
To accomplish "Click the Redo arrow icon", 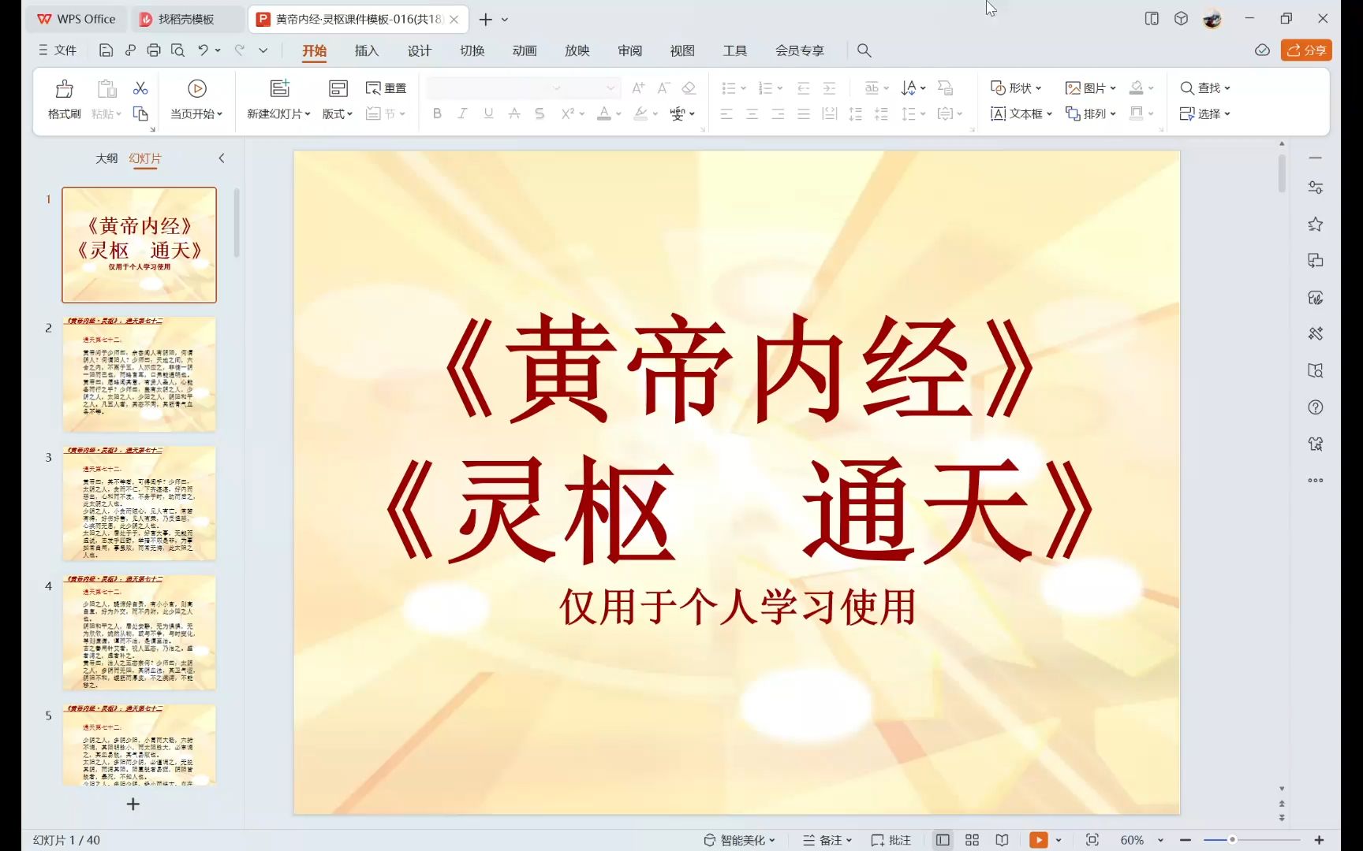I will pos(240,50).
